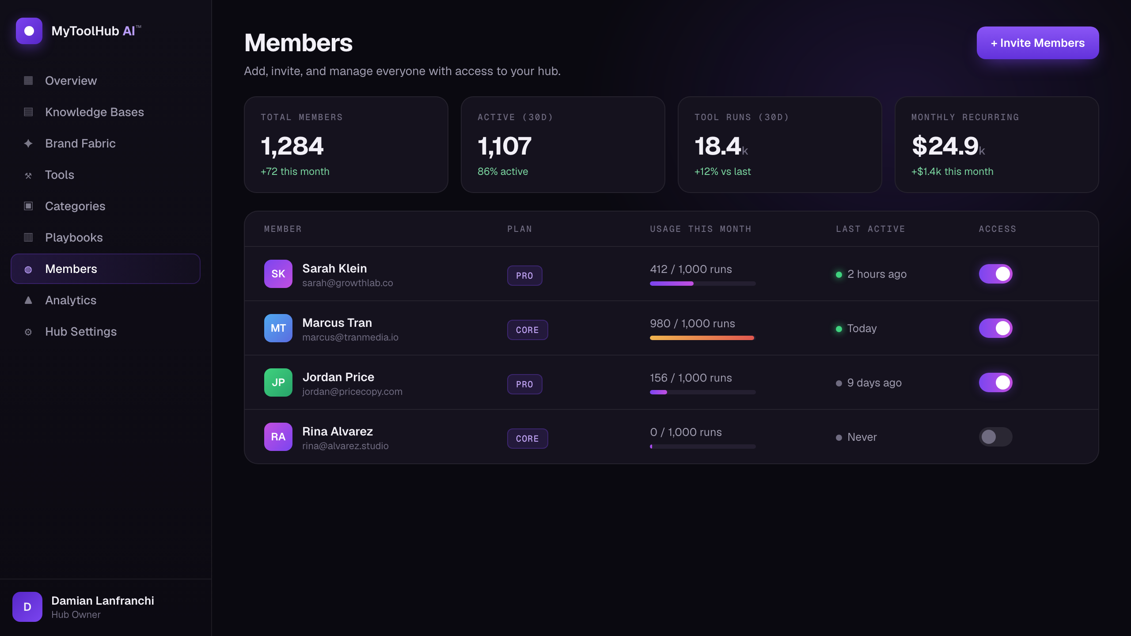Viewport: 1131px width, 636px height.
Task: Click Jordan Price's gray status dot
Action: click(839, 383)
